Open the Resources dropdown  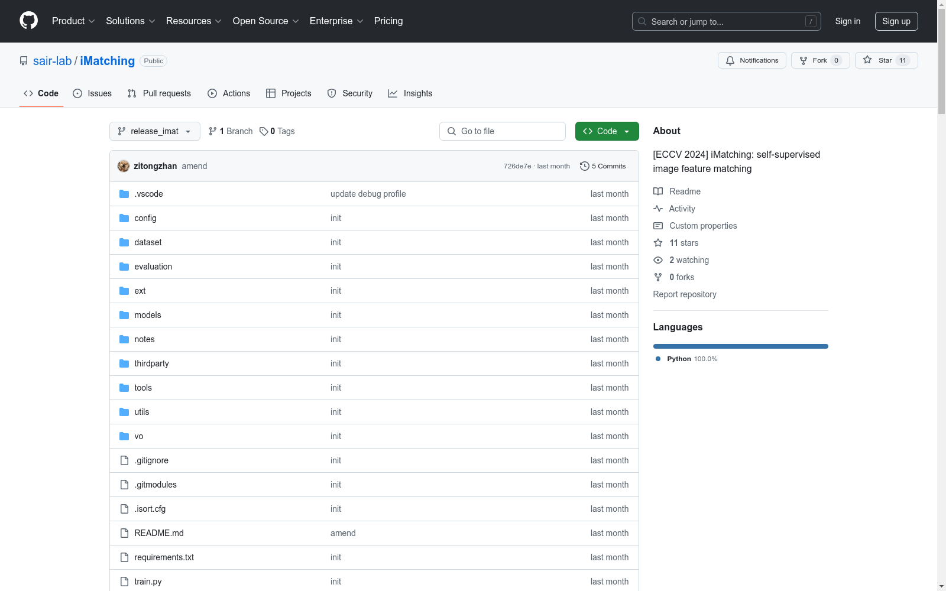[x=194, y=21]
